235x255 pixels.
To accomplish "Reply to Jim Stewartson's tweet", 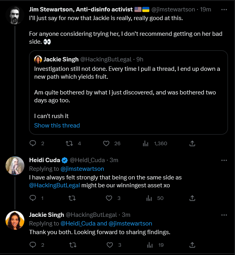I will 33,143.
